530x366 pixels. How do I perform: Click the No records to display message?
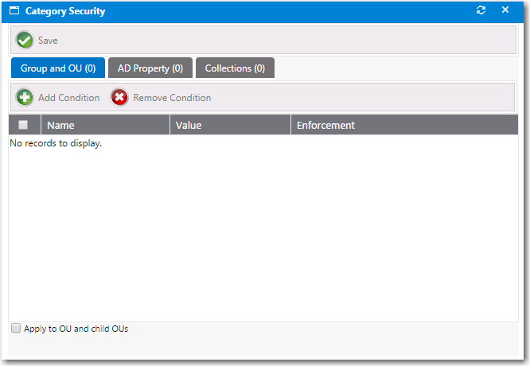[x=56, y=144]
